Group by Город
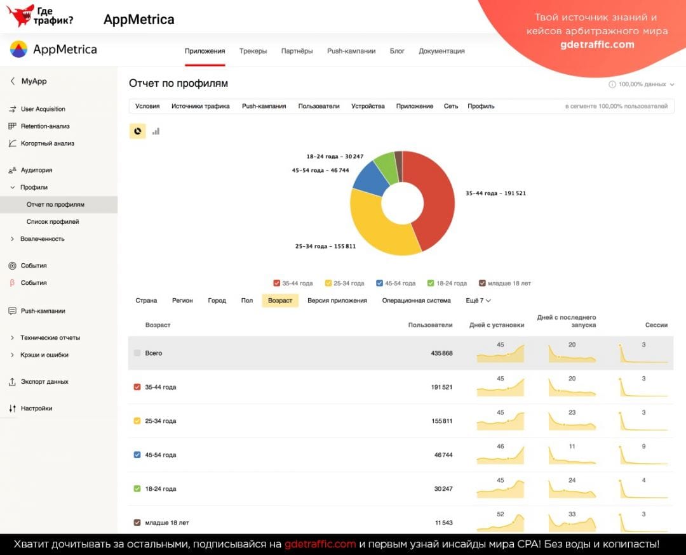Image resolution: width=686 pixels, height=555 pixels. [217, 301]
